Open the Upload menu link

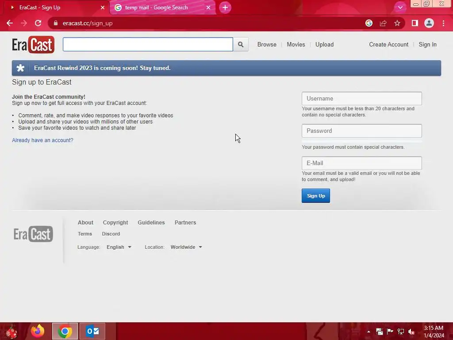[324, 45]
